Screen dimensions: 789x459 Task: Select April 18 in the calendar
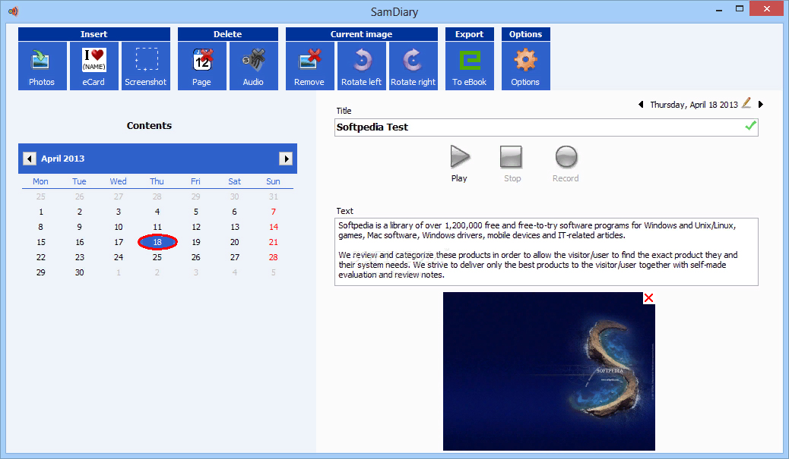click(x=157, y=242)
